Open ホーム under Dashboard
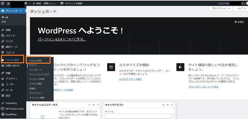The width and height of the screenshot is (248, 119). pyautogui.click(x=5, y=17)
